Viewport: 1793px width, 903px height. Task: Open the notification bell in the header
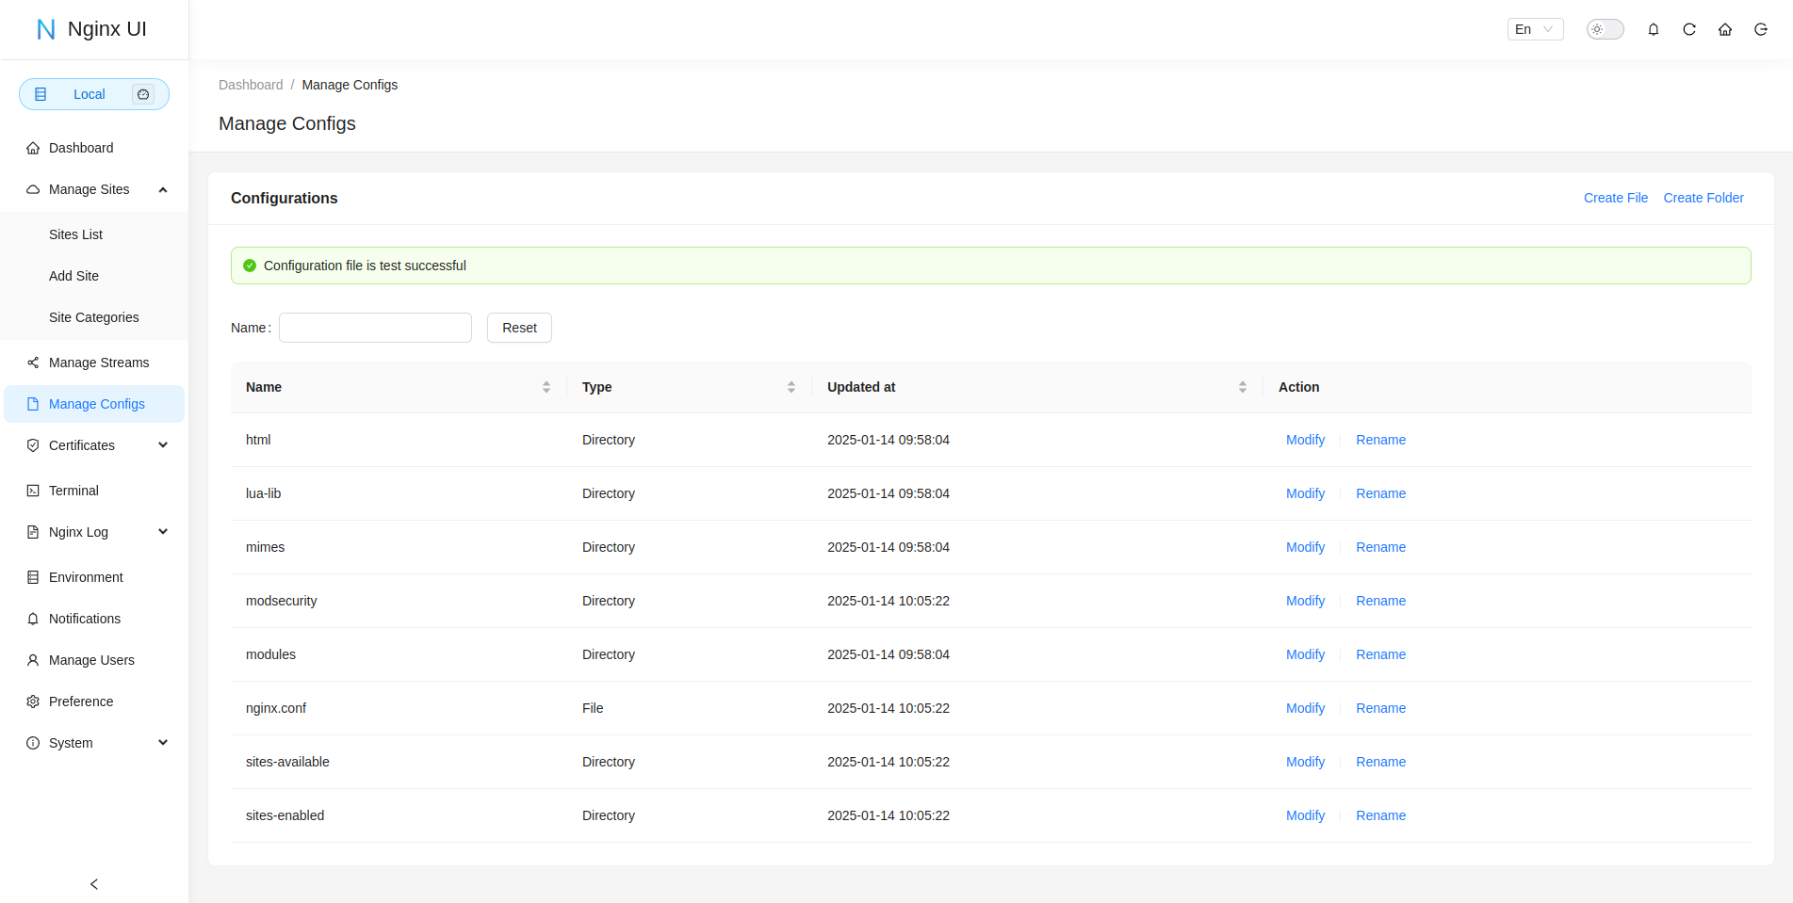click(x=1654, y=29)
